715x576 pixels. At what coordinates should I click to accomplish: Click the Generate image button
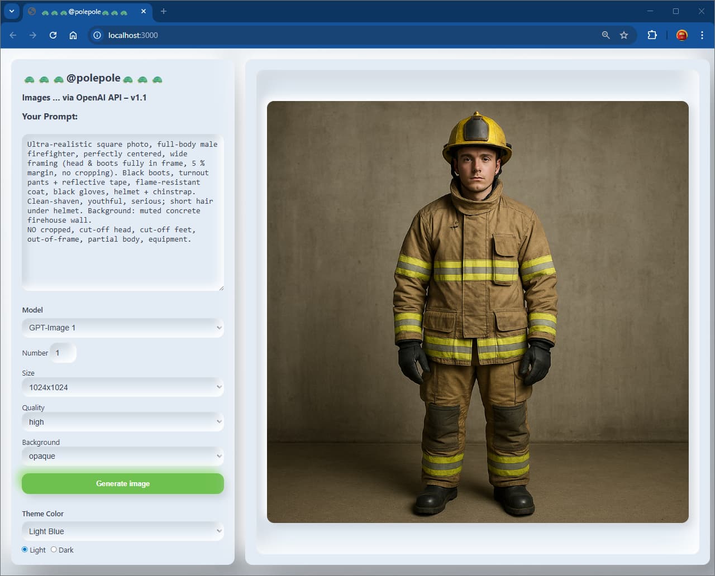point(123,483)
